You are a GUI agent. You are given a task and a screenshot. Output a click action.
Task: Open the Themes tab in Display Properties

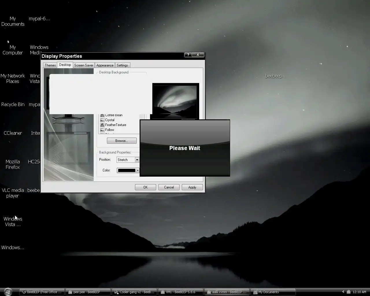tap(50, 65)
